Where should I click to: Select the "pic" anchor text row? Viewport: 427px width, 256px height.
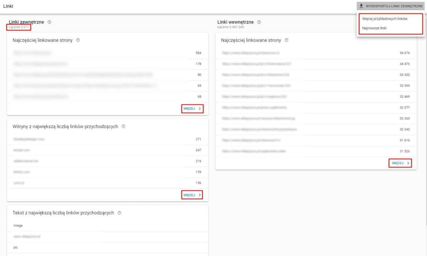(x=104, y=247)
